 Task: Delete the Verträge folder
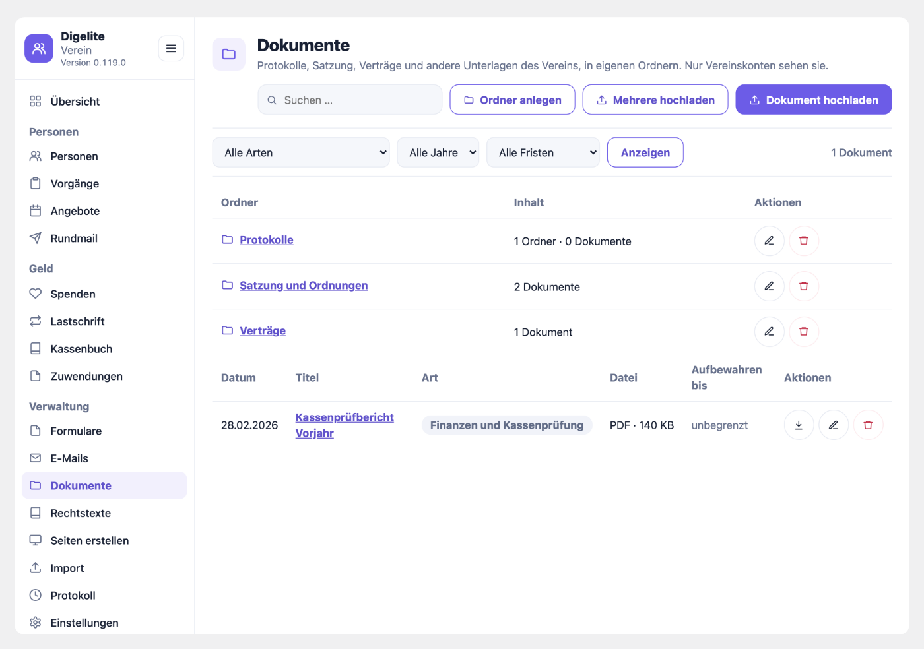tap(804, 332)
